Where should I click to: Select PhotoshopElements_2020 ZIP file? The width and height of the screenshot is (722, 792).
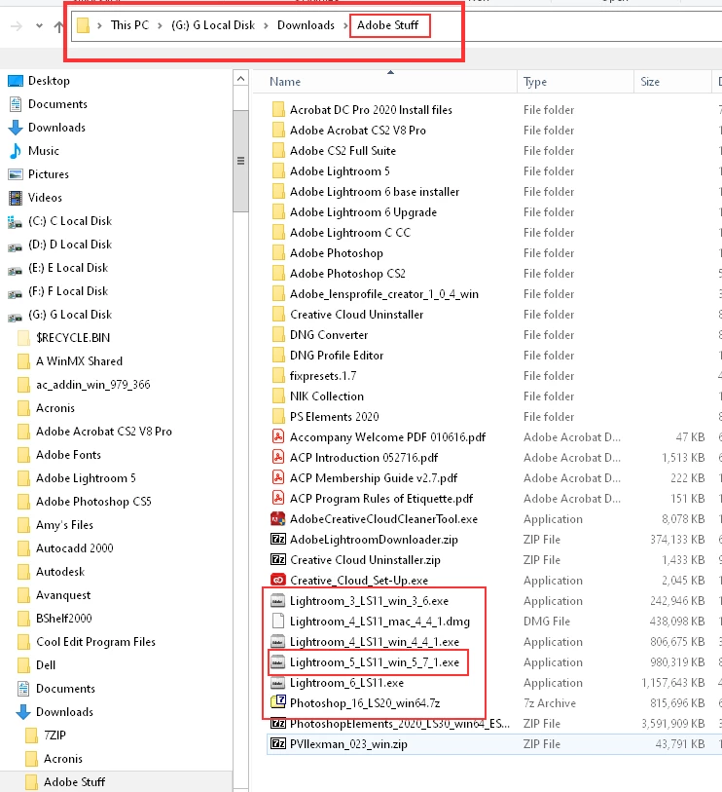pyautogui.click(x=400, y=723)
